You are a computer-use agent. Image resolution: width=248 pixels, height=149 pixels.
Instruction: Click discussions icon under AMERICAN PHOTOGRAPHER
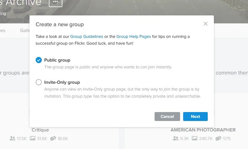[x=218, y=139]
